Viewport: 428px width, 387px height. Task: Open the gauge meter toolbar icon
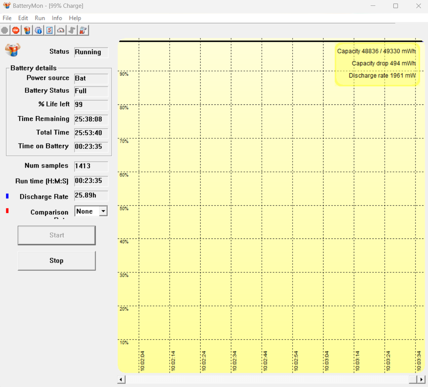(60, 30)
